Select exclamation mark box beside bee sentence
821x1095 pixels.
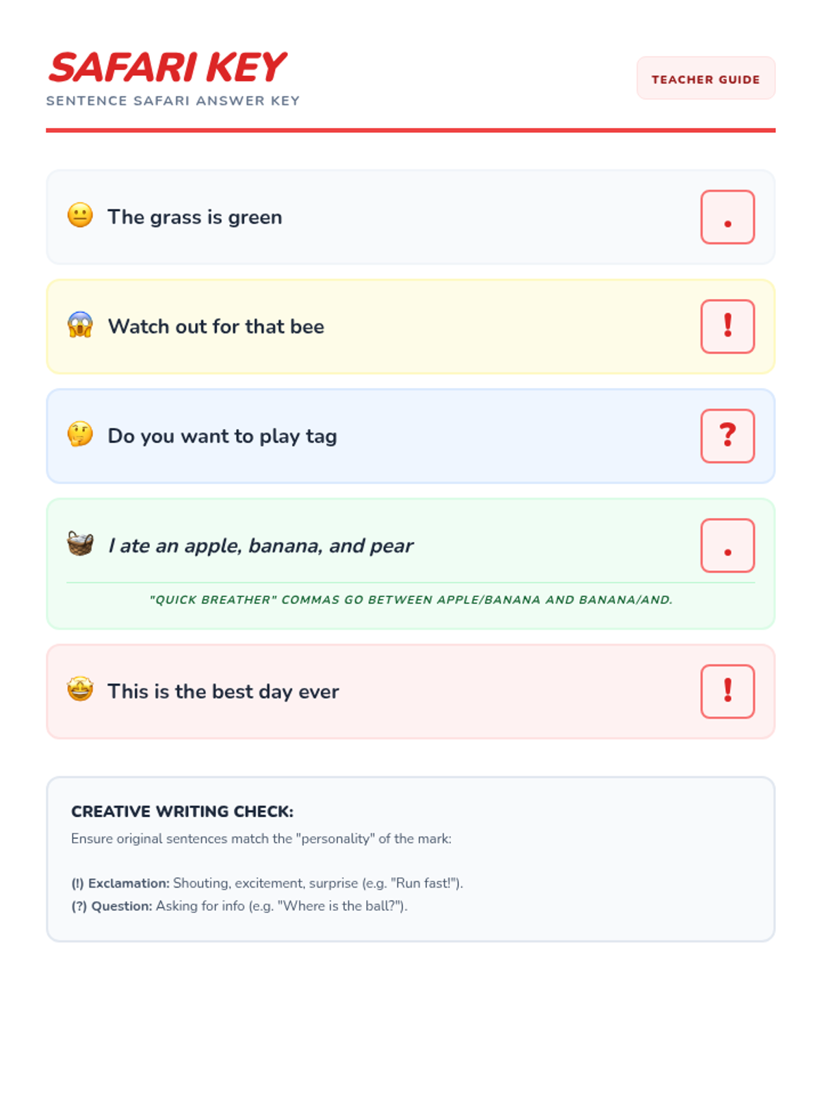click(727, 326)
